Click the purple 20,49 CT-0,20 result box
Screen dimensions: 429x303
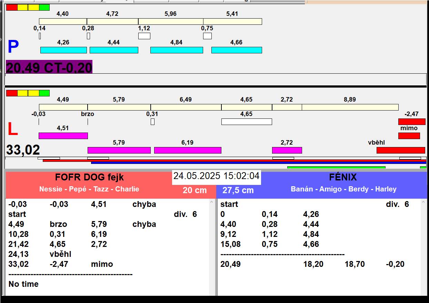49,67
